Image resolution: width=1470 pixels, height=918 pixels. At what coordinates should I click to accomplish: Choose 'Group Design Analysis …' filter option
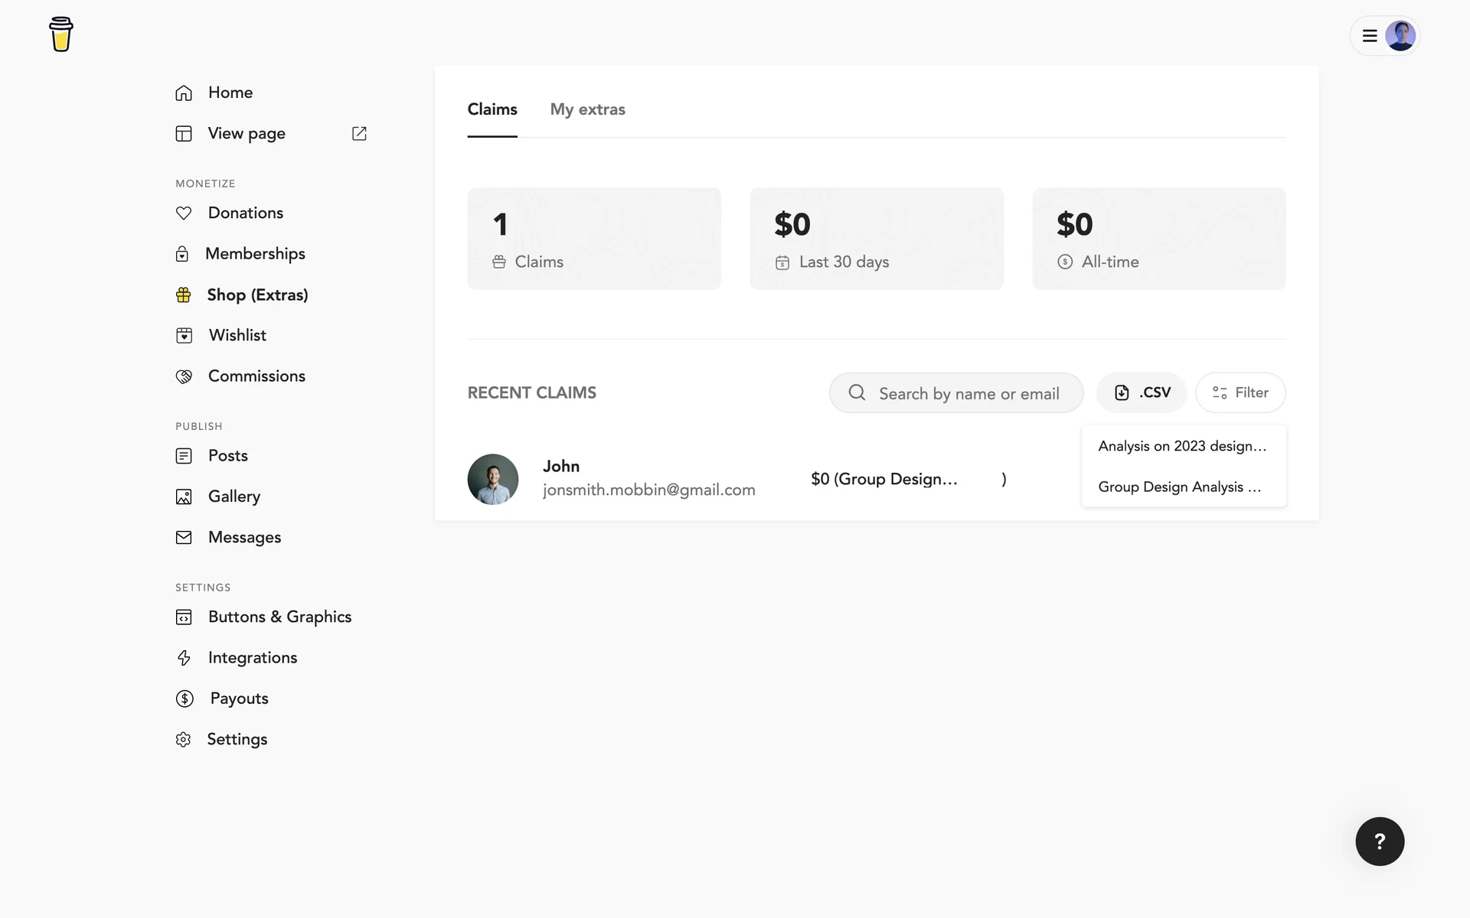coord(1179,487)
